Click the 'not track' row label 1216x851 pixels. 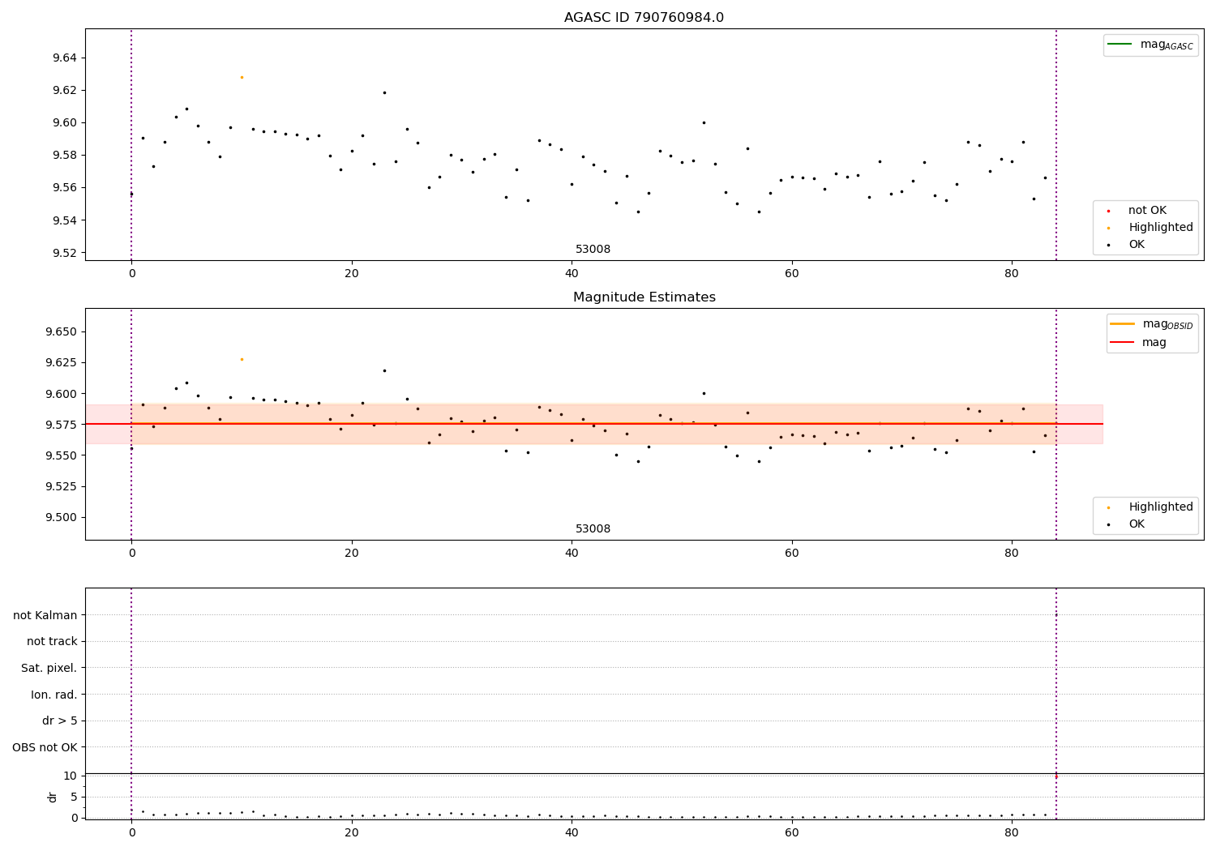(52, 641)
